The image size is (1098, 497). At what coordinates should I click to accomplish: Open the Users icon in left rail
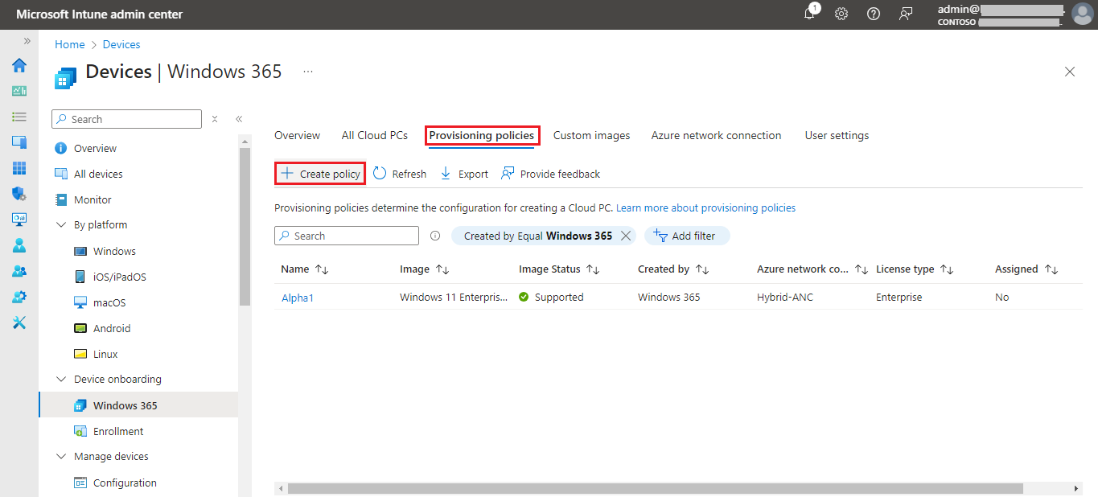click(19, 245)
